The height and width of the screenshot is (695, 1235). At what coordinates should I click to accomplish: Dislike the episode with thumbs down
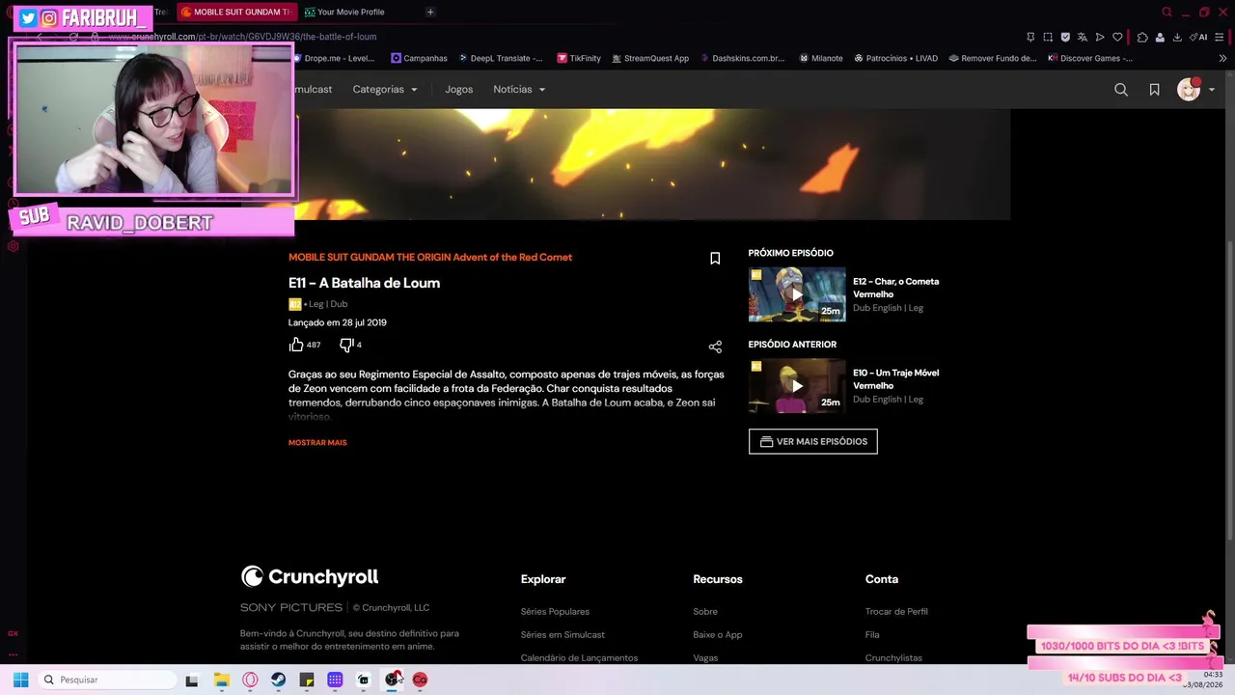point(346,345)
